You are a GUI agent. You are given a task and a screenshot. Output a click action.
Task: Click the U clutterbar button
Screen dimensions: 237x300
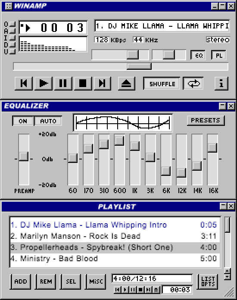pos(12,52)
